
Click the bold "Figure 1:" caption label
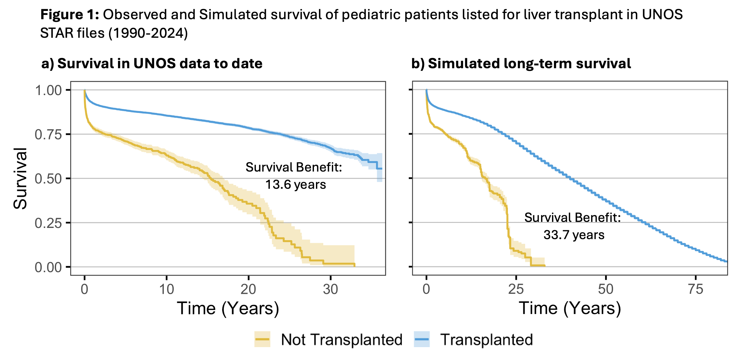[70, 15]
